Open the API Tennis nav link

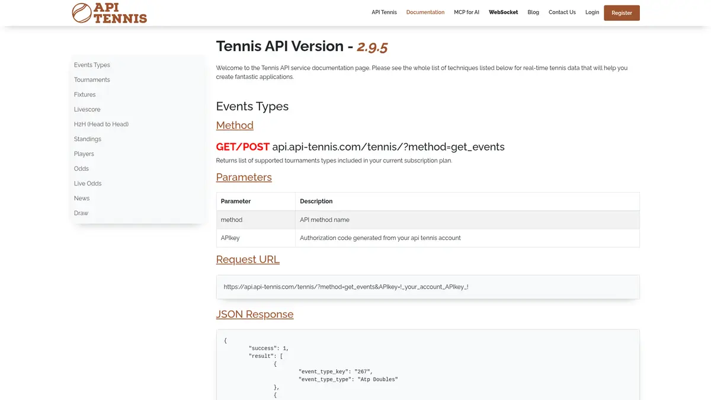(x=384, y=12)
